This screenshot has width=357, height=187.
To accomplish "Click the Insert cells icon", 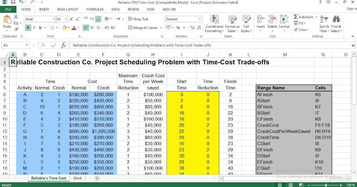I will pos(261,20).
